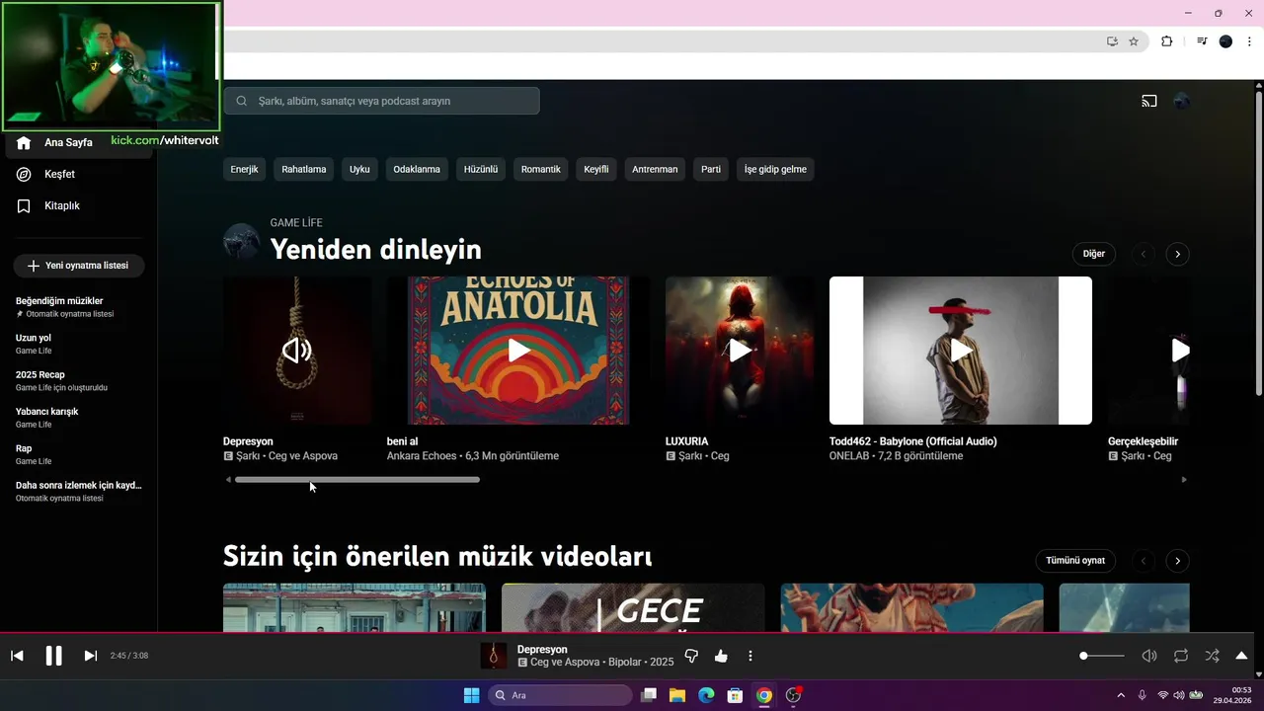Open Chrome three-dot menu
The height and width of the screenshot is (711, 1264).
coord(1249,41)
